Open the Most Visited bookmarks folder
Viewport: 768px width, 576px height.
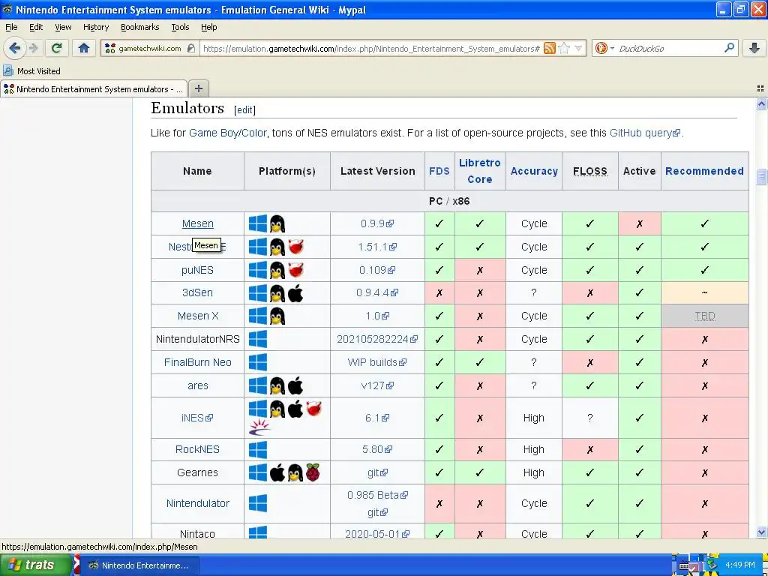pos(31,71)
